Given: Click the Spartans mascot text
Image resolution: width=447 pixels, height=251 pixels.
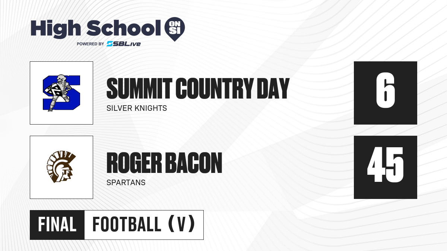Looking at the screenshot, I should point(126,183).
